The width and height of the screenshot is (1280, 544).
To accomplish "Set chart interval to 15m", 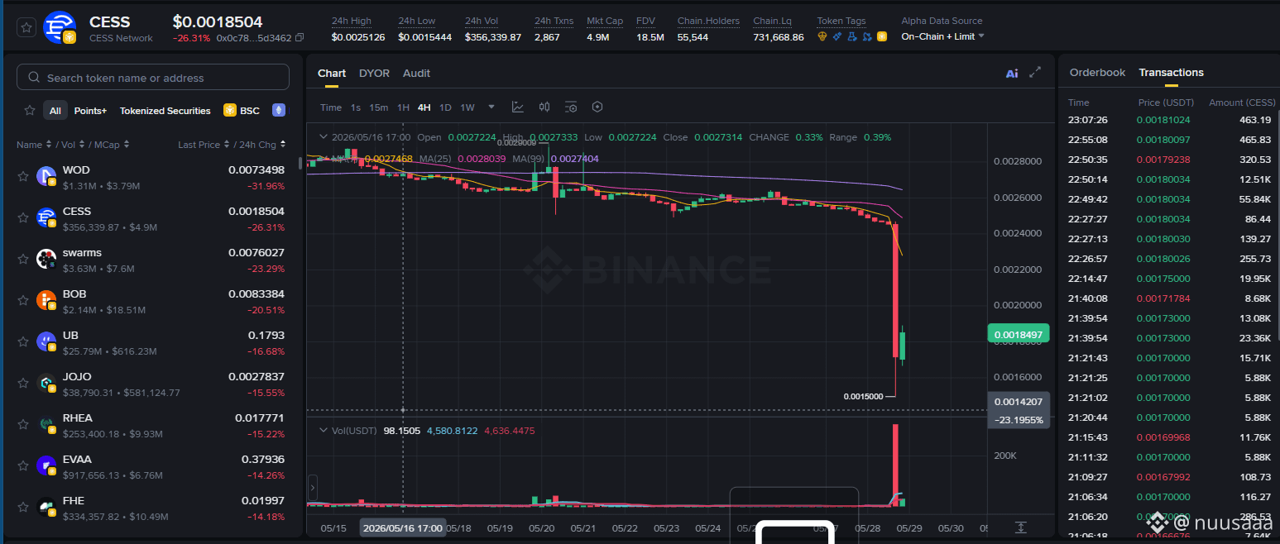I will (x=379, y=107).
